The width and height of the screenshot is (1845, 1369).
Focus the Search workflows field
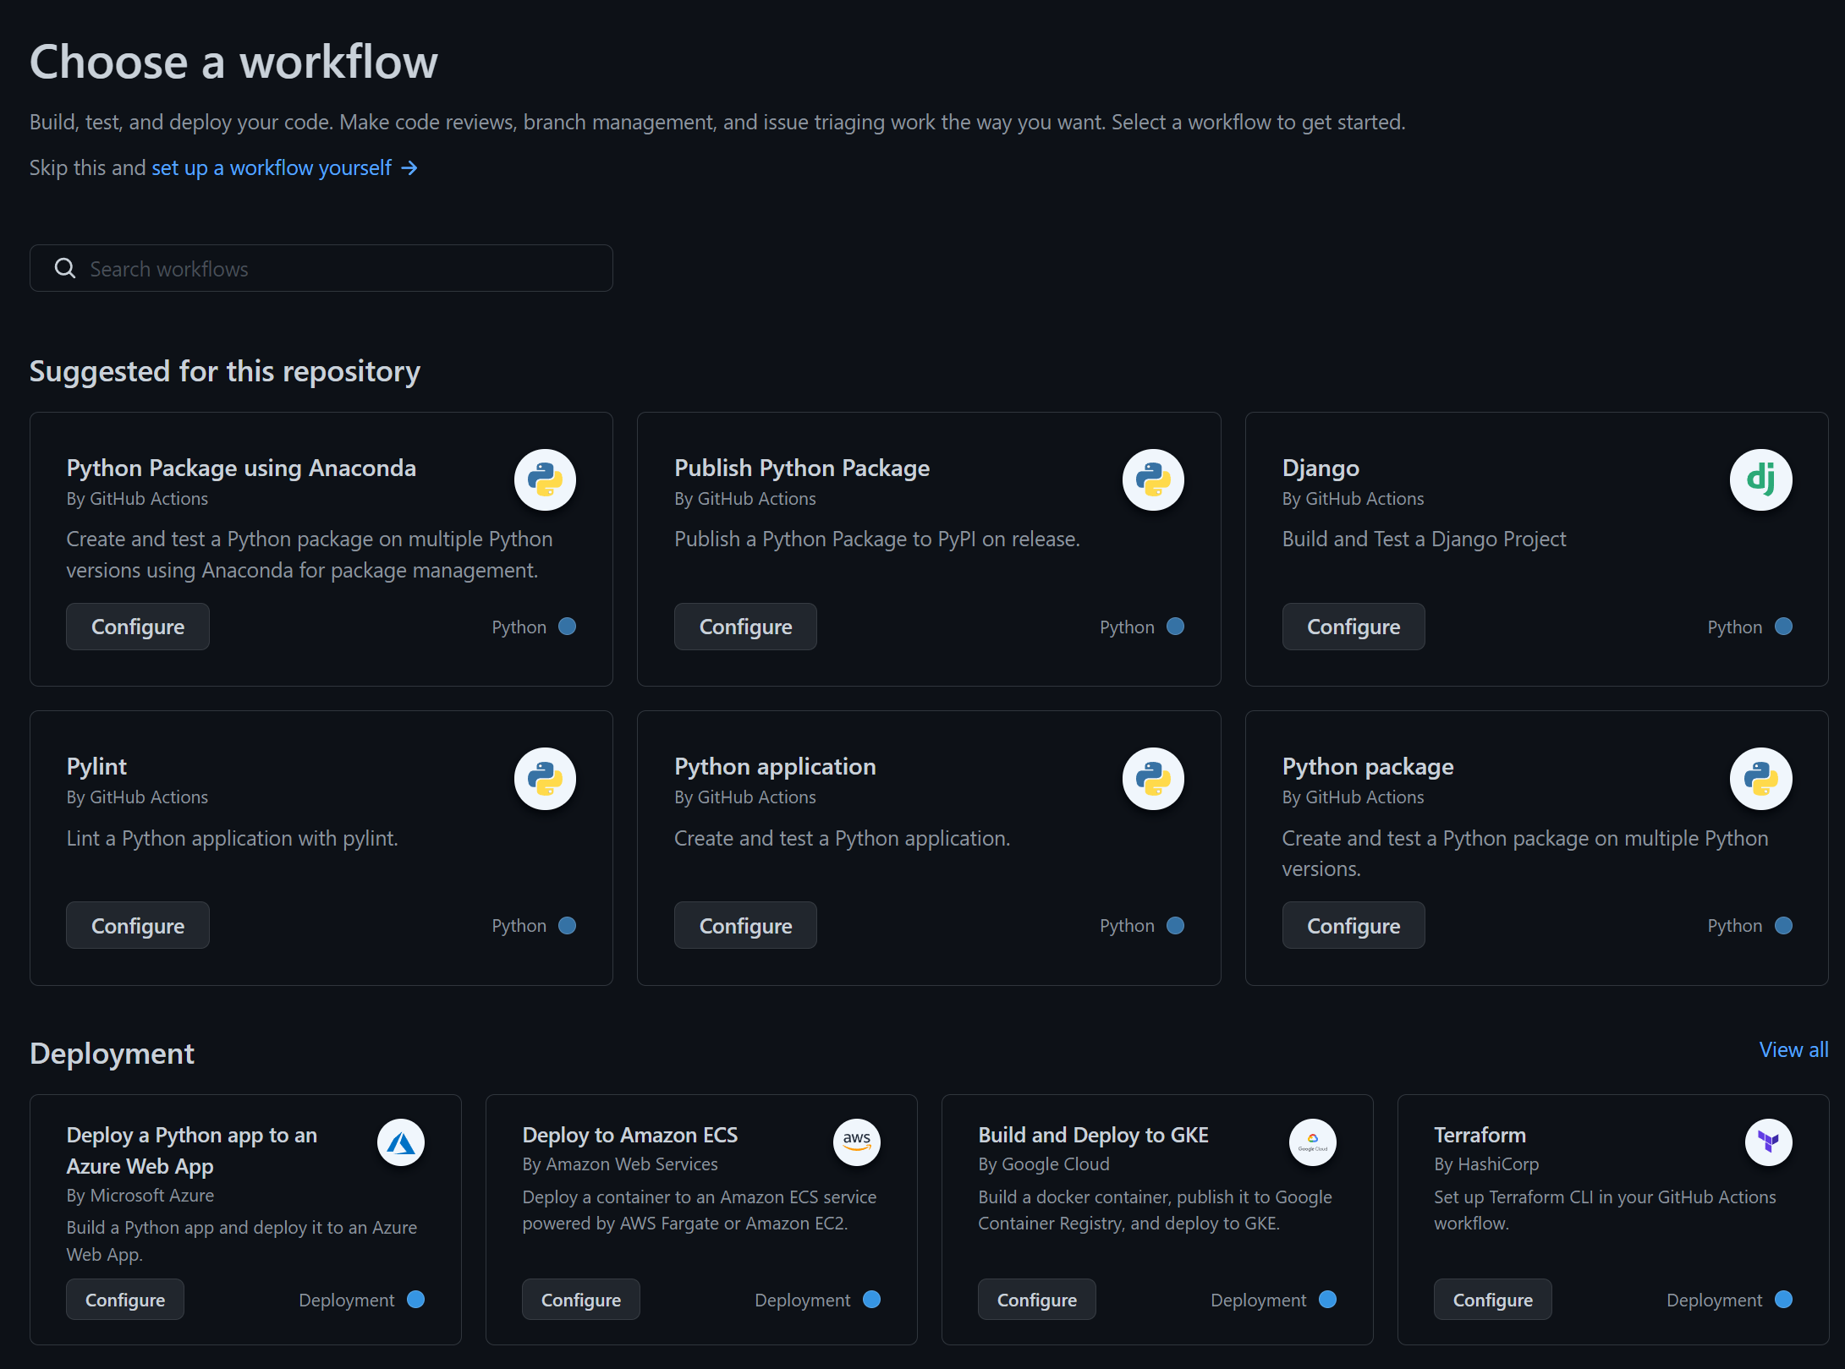point(338,268)
